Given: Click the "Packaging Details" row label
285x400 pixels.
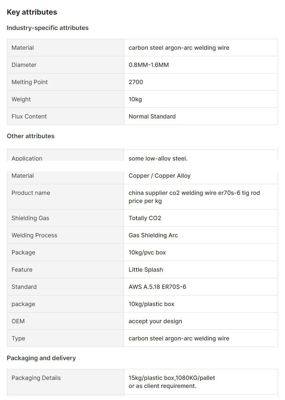Looking at the screenshot, I should (x=36, y=378).
